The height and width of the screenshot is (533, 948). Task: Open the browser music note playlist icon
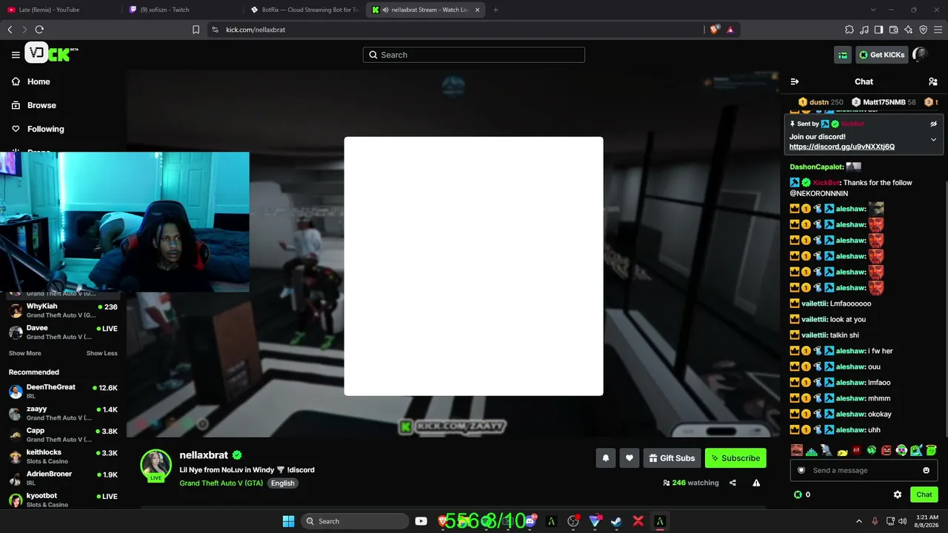point(864,30)
